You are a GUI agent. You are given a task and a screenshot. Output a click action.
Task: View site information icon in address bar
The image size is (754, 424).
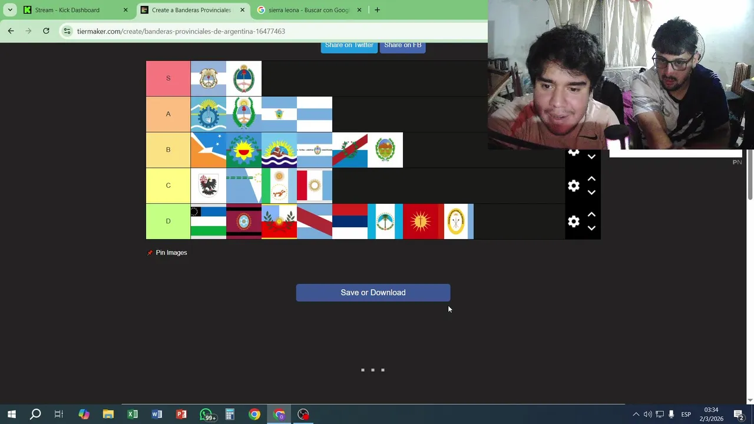(x=67, y=31)
